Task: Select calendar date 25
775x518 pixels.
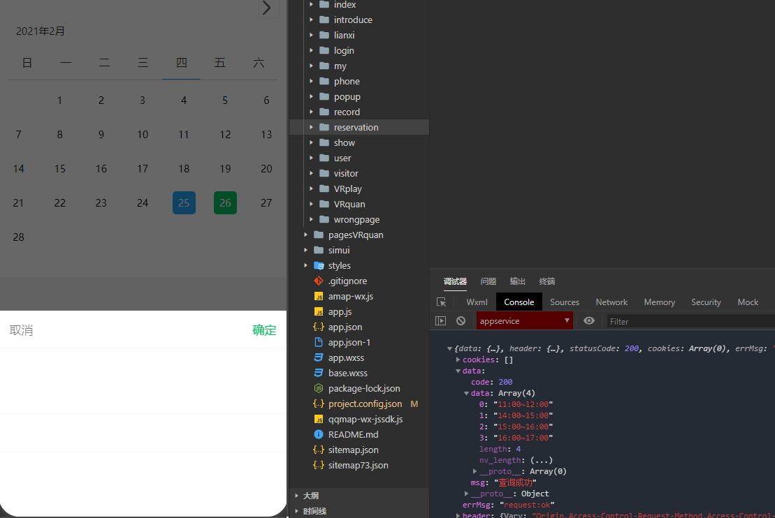Action: [184, 203]
